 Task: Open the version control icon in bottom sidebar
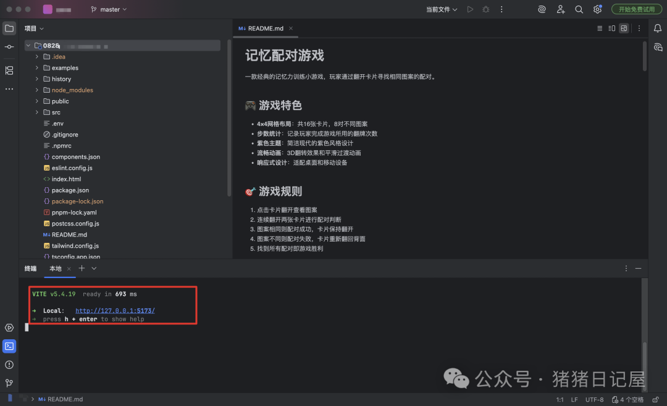pyautogui.click(x=9, y=383)
